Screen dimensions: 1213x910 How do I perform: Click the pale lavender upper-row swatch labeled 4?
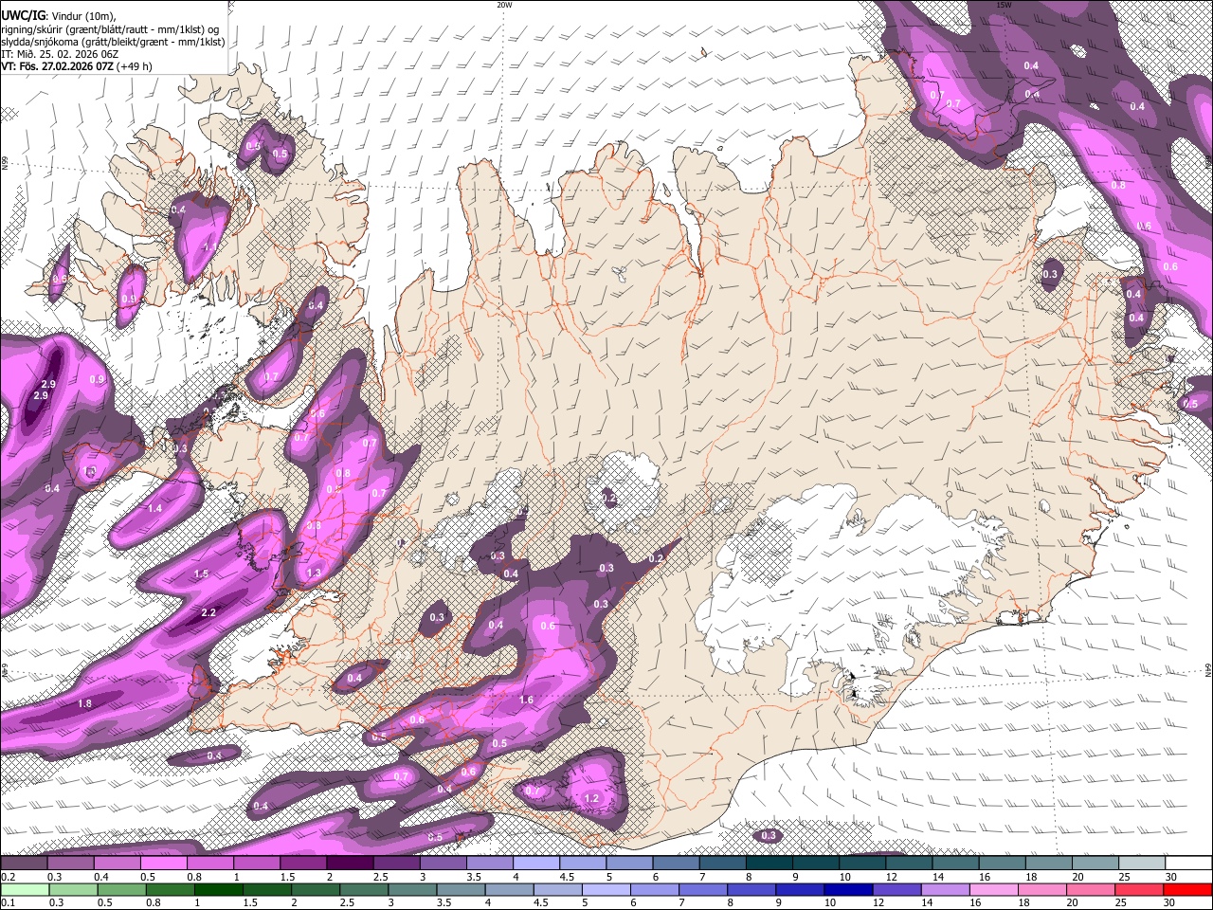[x=535, y=864]
